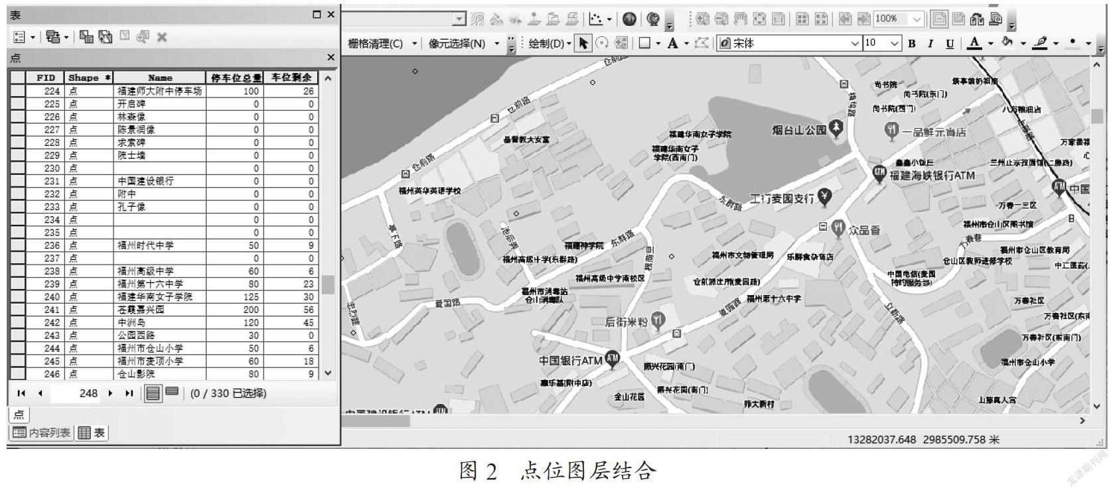Click the cell 福建师大附中停车场
1115x494 pixels.
[x=160, y=91]
